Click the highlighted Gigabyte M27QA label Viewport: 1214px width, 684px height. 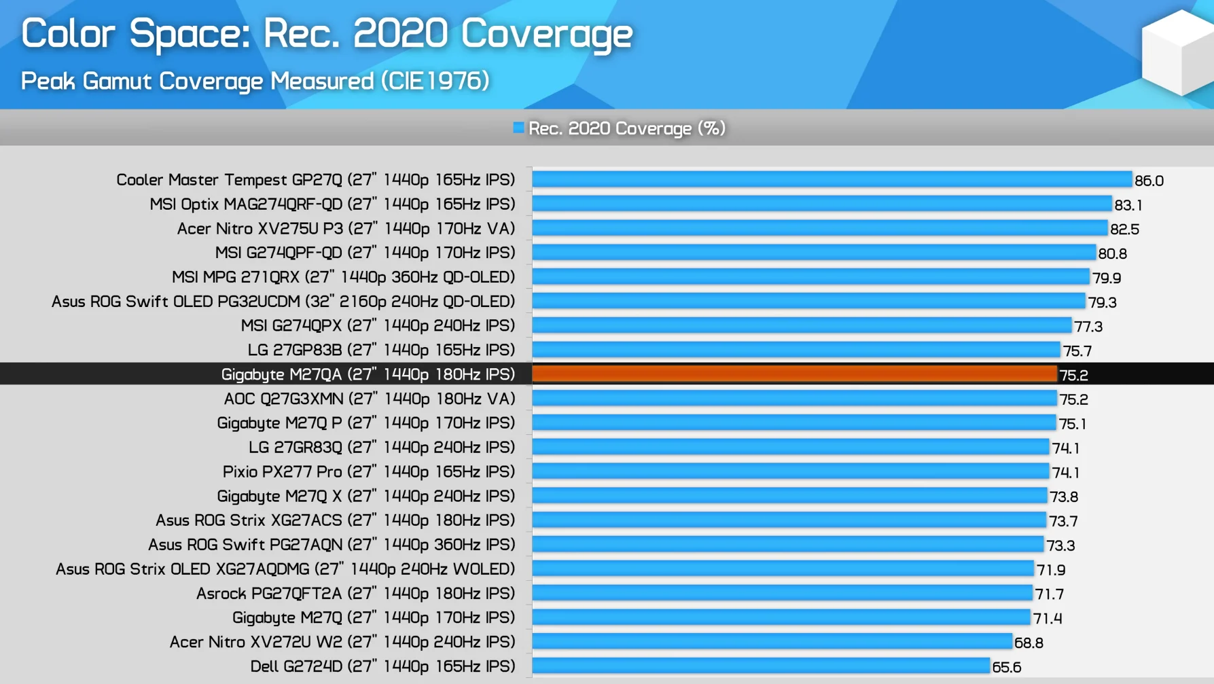tap(368, 374)
